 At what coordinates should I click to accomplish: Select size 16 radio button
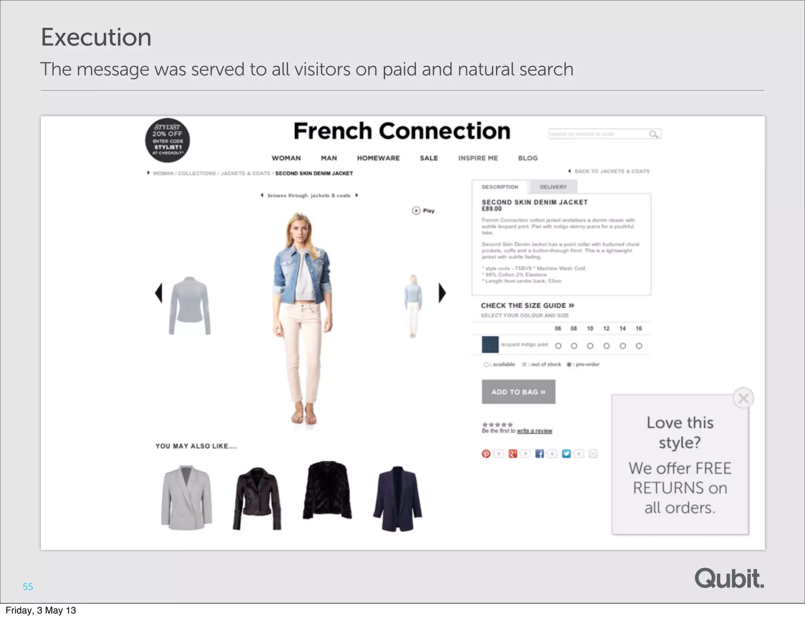click(639, 346)
